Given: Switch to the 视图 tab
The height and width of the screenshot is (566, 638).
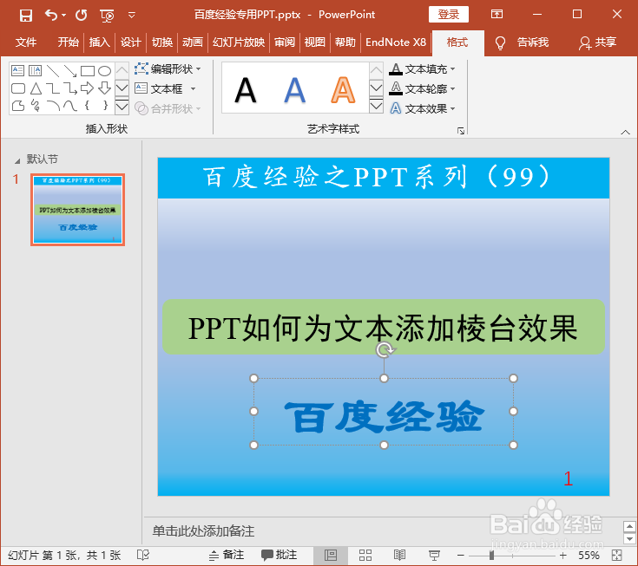Looking at the screenshot, I should [x=315, y=42].
